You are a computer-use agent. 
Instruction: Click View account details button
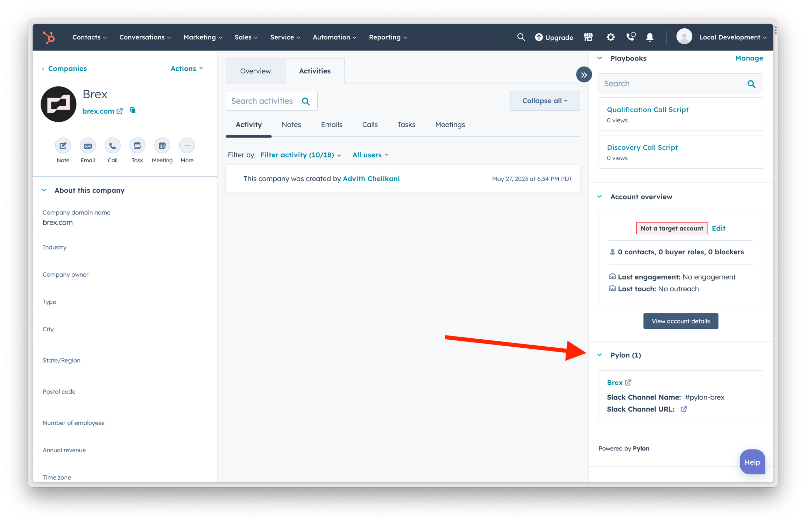coord(680,321)
